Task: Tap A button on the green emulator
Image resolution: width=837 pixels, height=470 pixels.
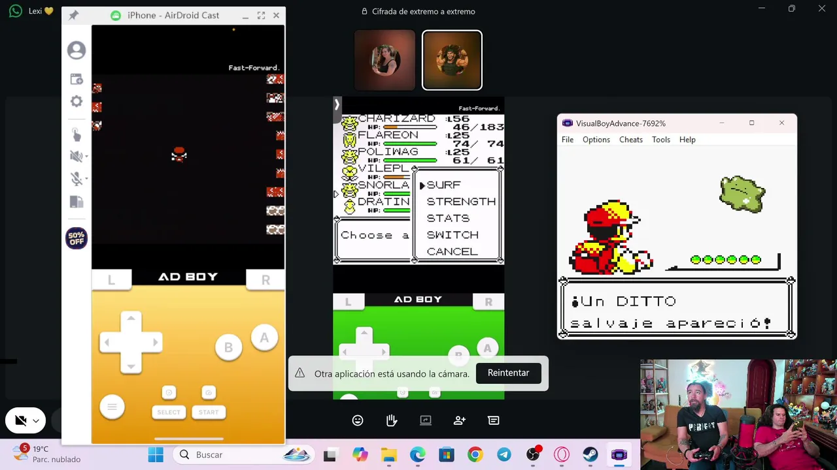Action: [x=487, y=349]
